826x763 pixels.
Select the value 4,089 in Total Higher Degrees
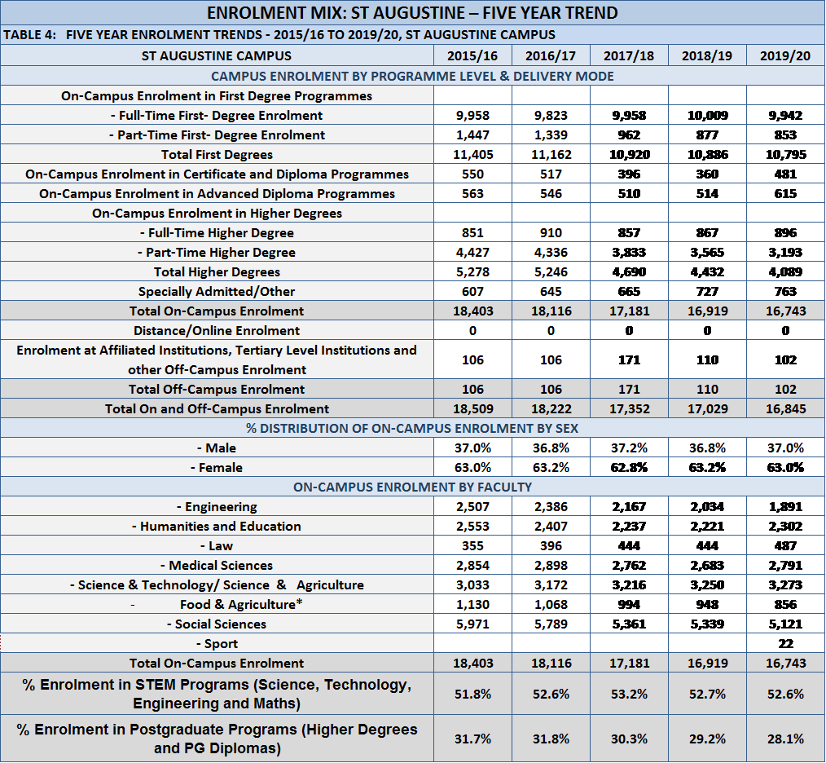[785, 271]
